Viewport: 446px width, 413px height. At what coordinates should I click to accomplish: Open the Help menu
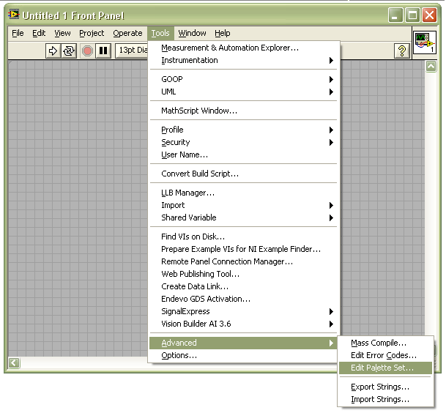(x=223, y=33)
